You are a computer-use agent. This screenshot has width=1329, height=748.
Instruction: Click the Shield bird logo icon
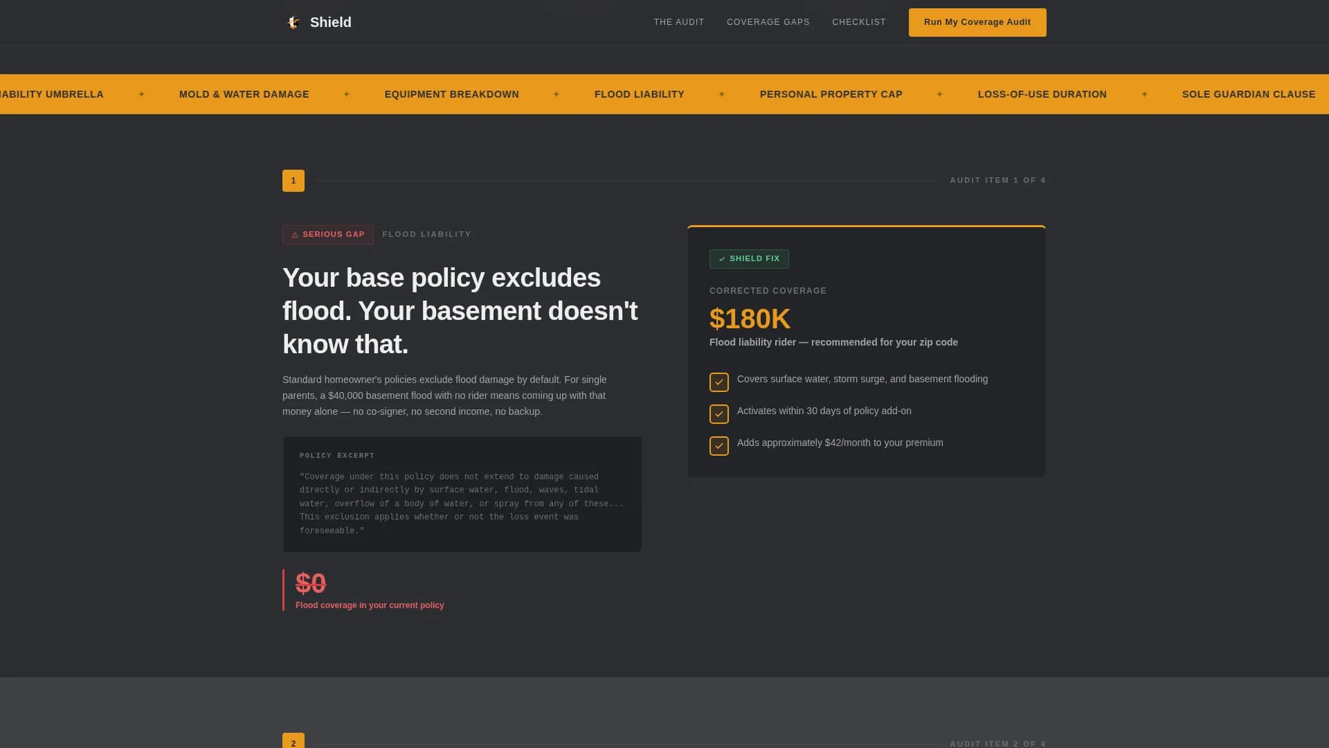[x=293, y=22]
